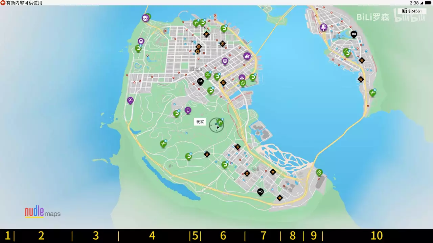This screenshot has width=433, height=243.
Task: Select the green stopwatch marker near the southeast bridge
Action: coord(319,173)
